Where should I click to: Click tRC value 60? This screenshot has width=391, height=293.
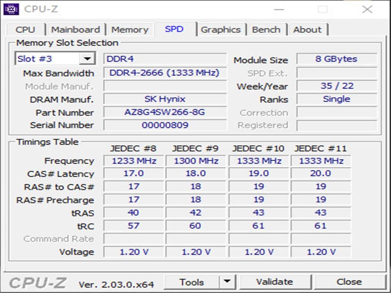(196, 226)
